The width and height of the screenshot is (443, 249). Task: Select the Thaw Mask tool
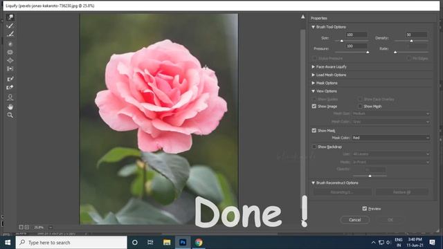point(10,87)
